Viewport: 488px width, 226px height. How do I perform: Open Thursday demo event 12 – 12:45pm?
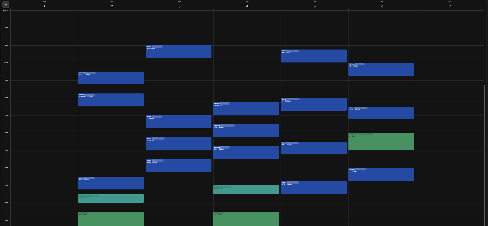[314, 104]
